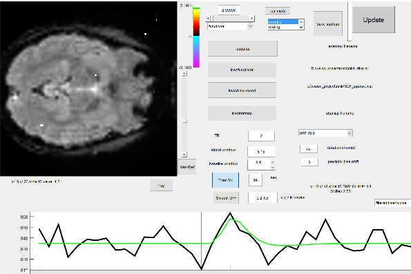Click the TR value input field

(x=261, y=136)
